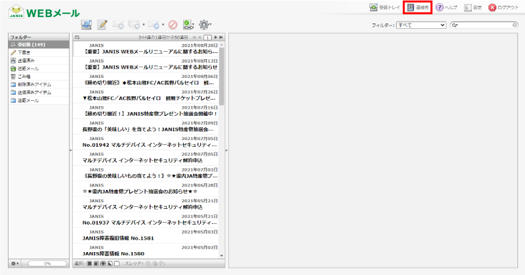
Task: Open the 送信済み sent folder
Action: (39, 60)
